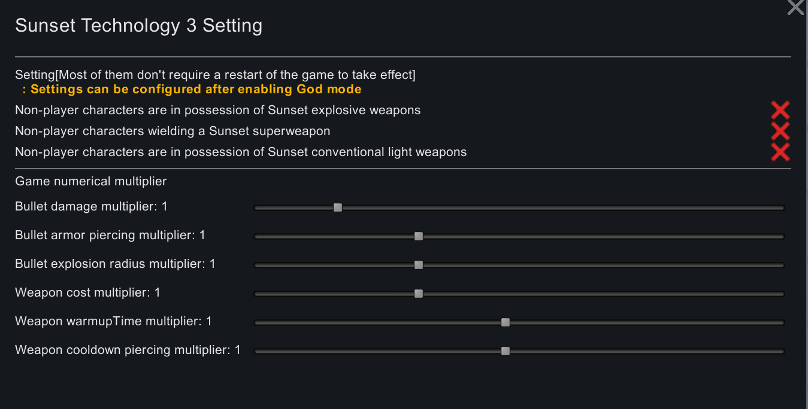The width and height of the screenshot is (808, 409).
Task: Select the Weapon warmupTime multiplier slider handle
Action: pyautogui.click(x=506, y=322)
